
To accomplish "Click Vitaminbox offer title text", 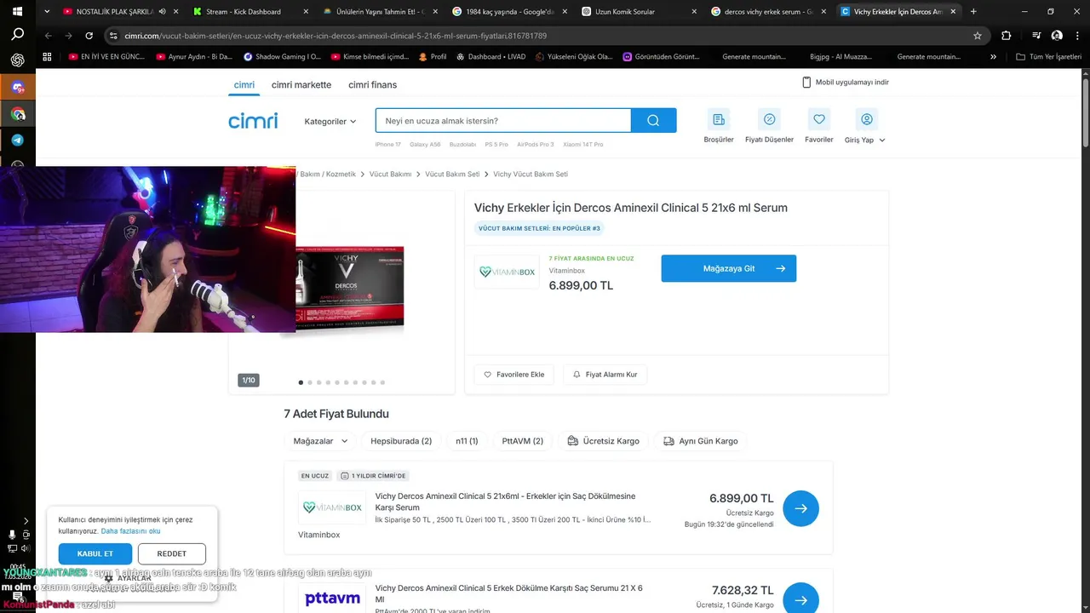I will click(x=505, y=501).
